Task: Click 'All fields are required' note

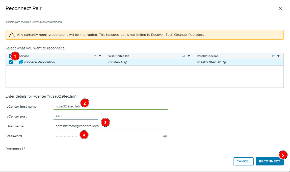Action: click(34, 22)
